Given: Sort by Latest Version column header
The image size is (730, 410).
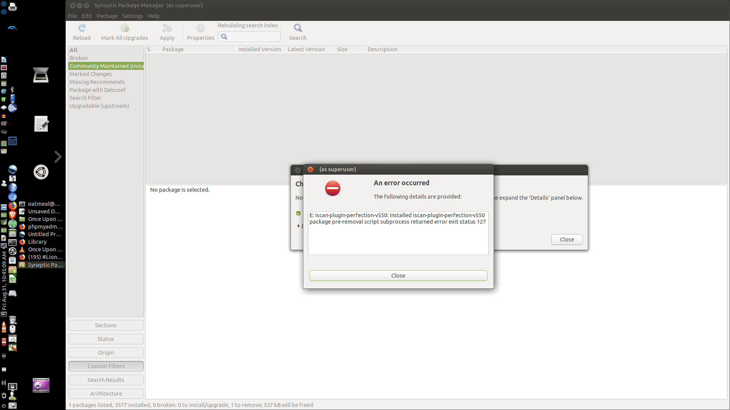Looking at the screenshot, I should click(x=310, y=49).
